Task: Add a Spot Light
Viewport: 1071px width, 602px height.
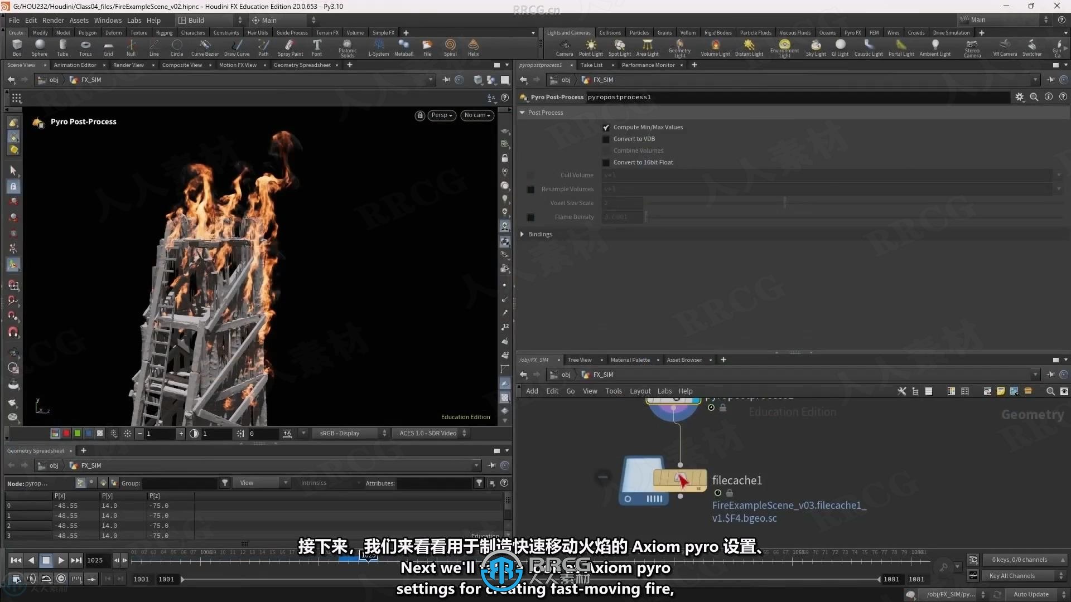Action: coord(620,47)
